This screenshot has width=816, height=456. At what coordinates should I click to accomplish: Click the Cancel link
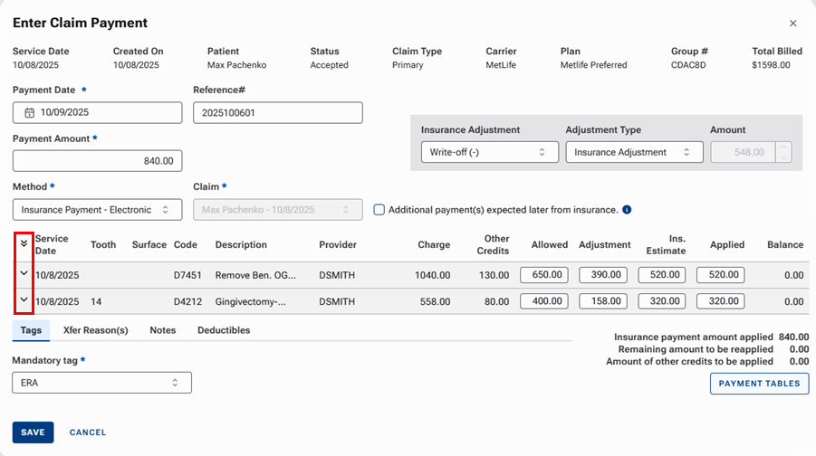click(88, 432)
